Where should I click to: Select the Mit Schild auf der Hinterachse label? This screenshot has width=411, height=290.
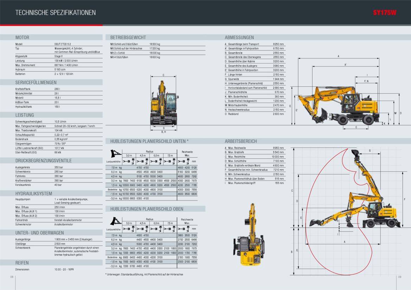pyautogui.click(x=126, y=48)
